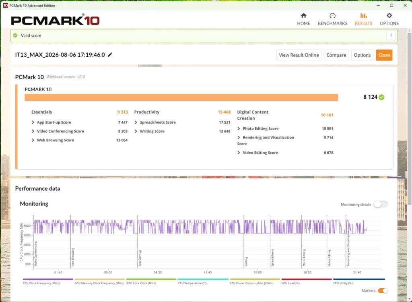Click the Spreadsheets timeline marker
The width and height of the screenshot is (412, 302).
click(272, 258)
